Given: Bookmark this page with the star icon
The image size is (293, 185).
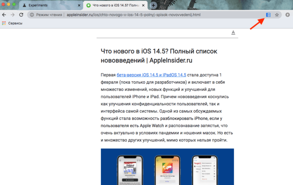Looking at the screenshot, I should pyautogui.click(x=277, y=15).
